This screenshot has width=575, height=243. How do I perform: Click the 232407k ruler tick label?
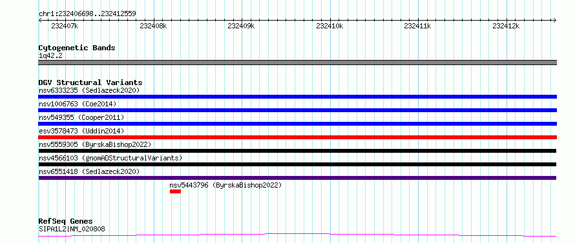[x=65, y=26]
